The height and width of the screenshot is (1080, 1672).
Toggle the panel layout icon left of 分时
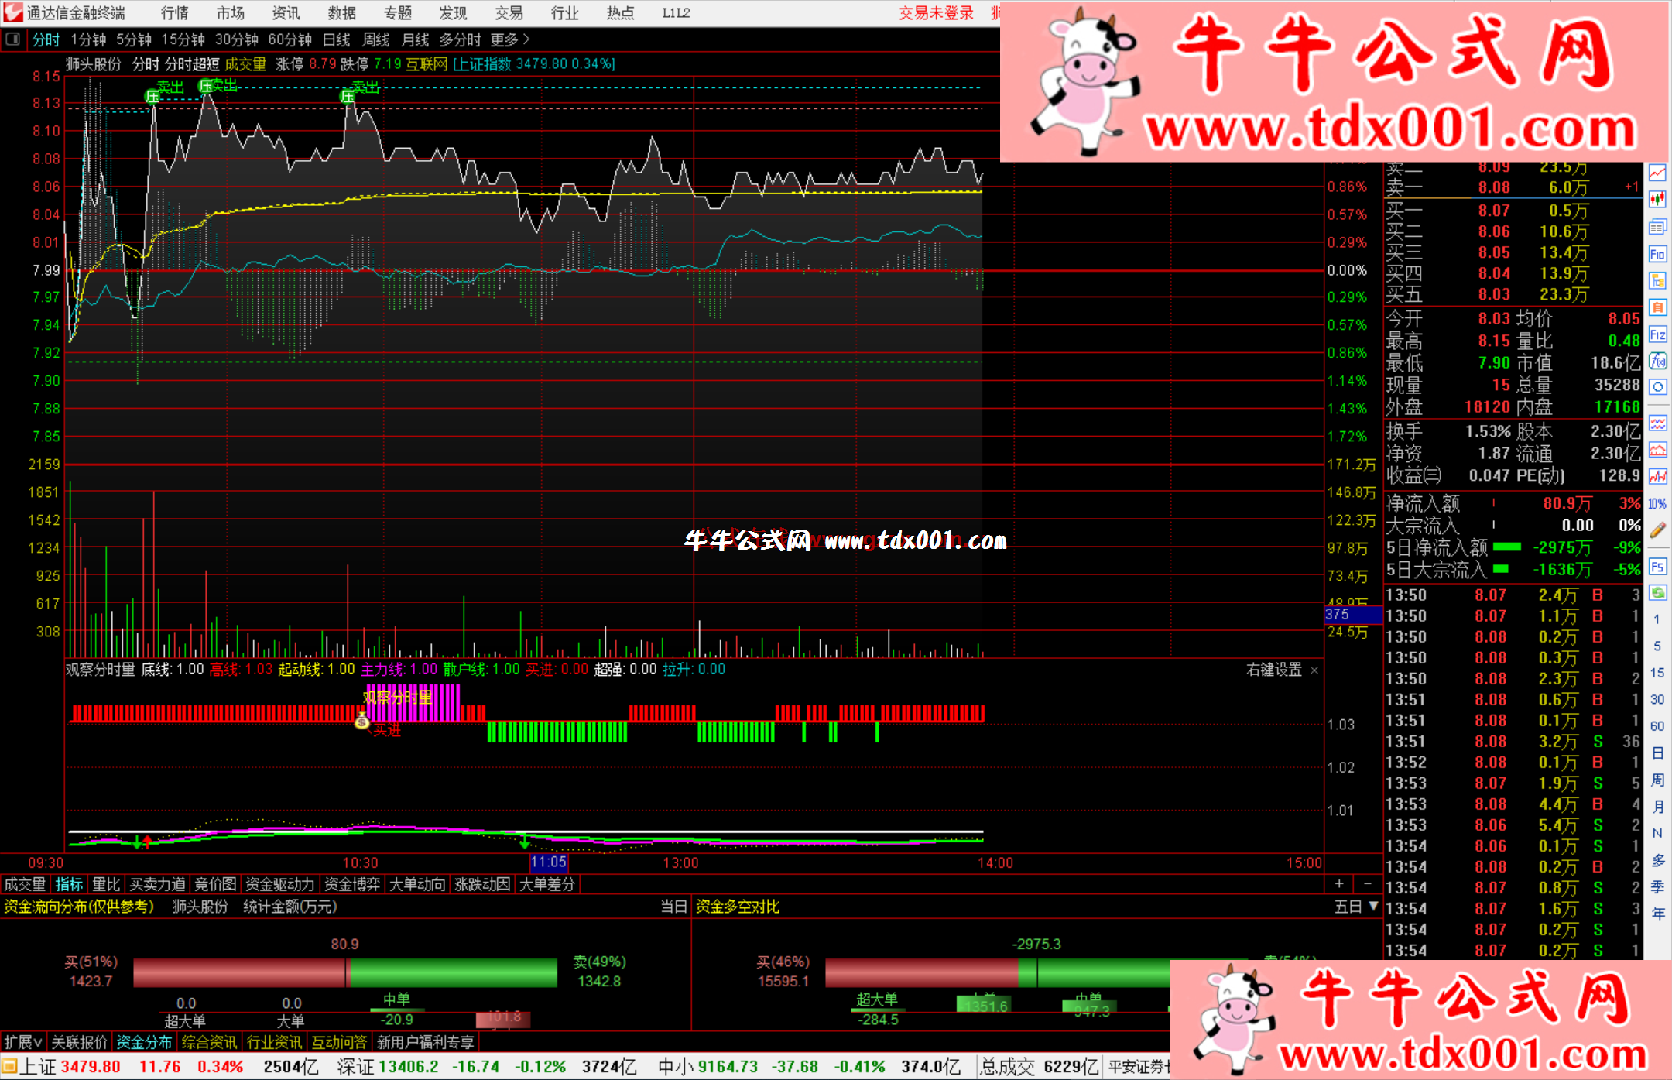13,39
